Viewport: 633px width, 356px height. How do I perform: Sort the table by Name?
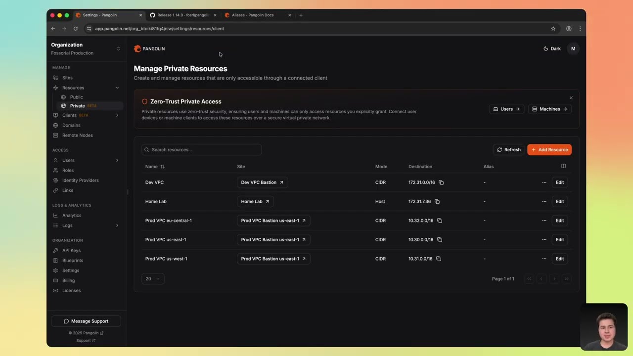(155, 167)
